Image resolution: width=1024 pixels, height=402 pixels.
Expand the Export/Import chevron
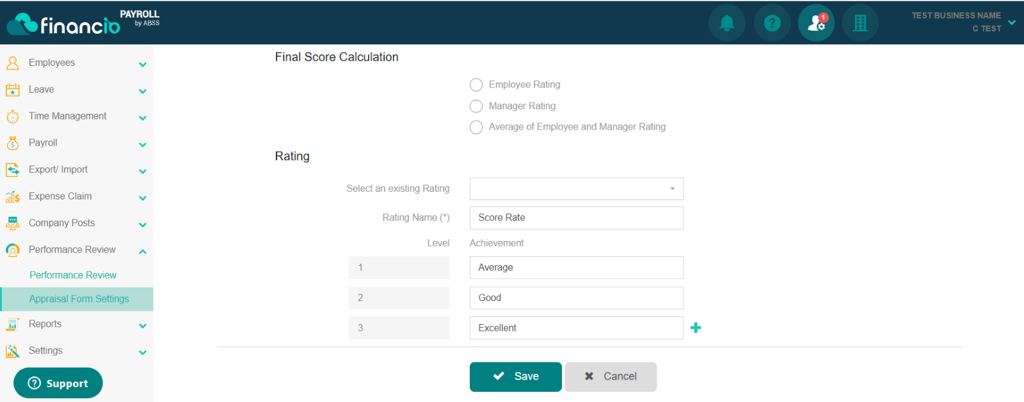pos(143,171)
